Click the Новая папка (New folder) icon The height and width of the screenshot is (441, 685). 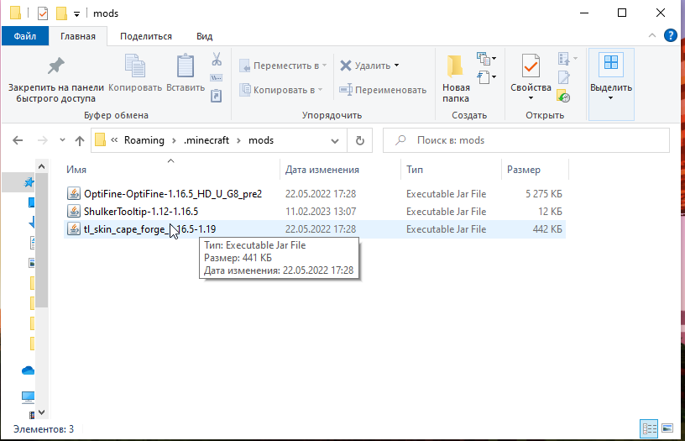(455, 66)
